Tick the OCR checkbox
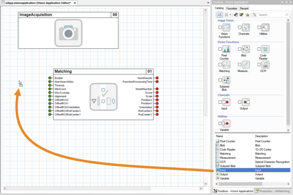This screenshot has width=293, height=195. tap(259, 64)
